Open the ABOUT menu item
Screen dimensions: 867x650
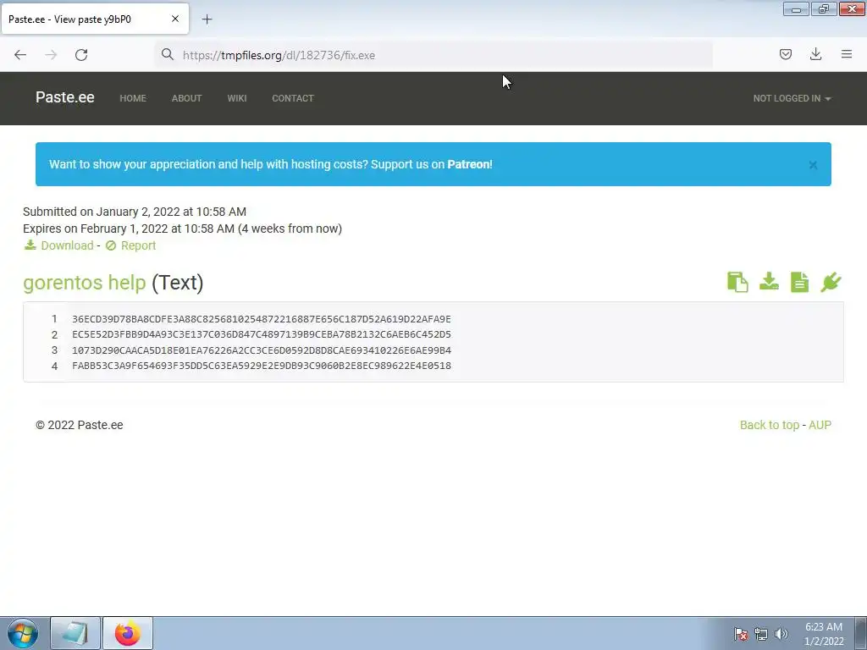coord(186,98)
